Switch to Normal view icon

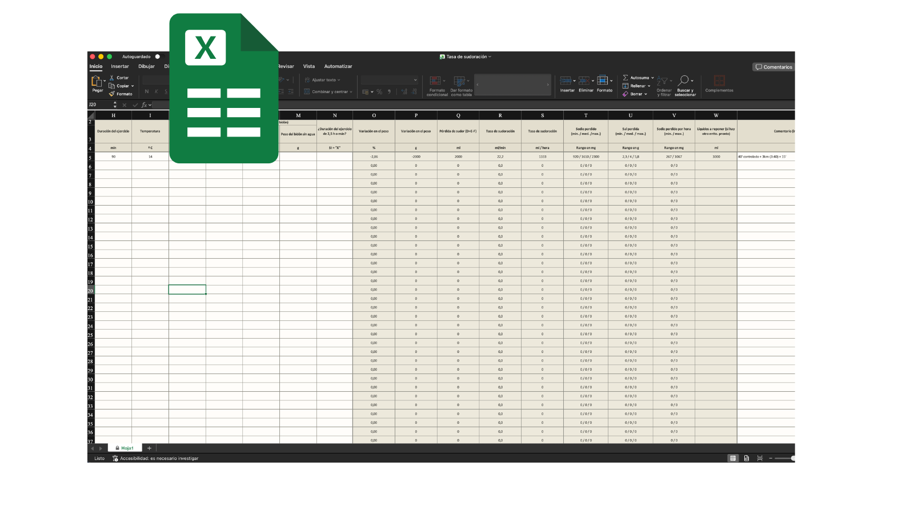pyautogui.click(x=733, y=458)
